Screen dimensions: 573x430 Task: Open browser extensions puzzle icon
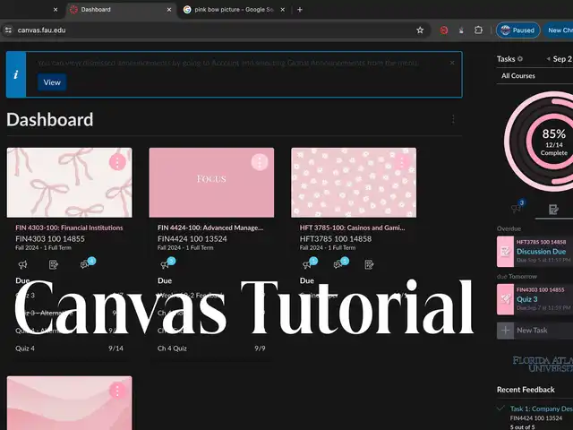pos(478,30)
